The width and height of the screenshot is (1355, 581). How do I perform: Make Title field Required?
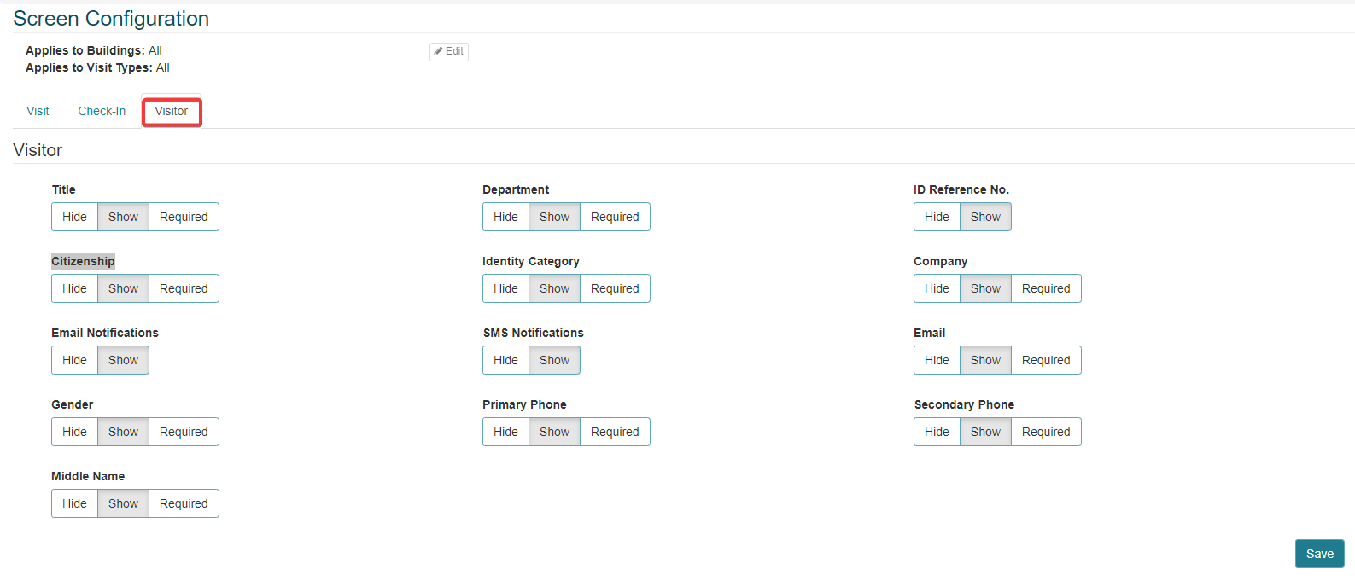184,217
